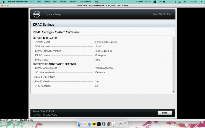Select the IPv4 Enabled value Yes
This screenshot has width=205, height=128.
tap(97, 81)
